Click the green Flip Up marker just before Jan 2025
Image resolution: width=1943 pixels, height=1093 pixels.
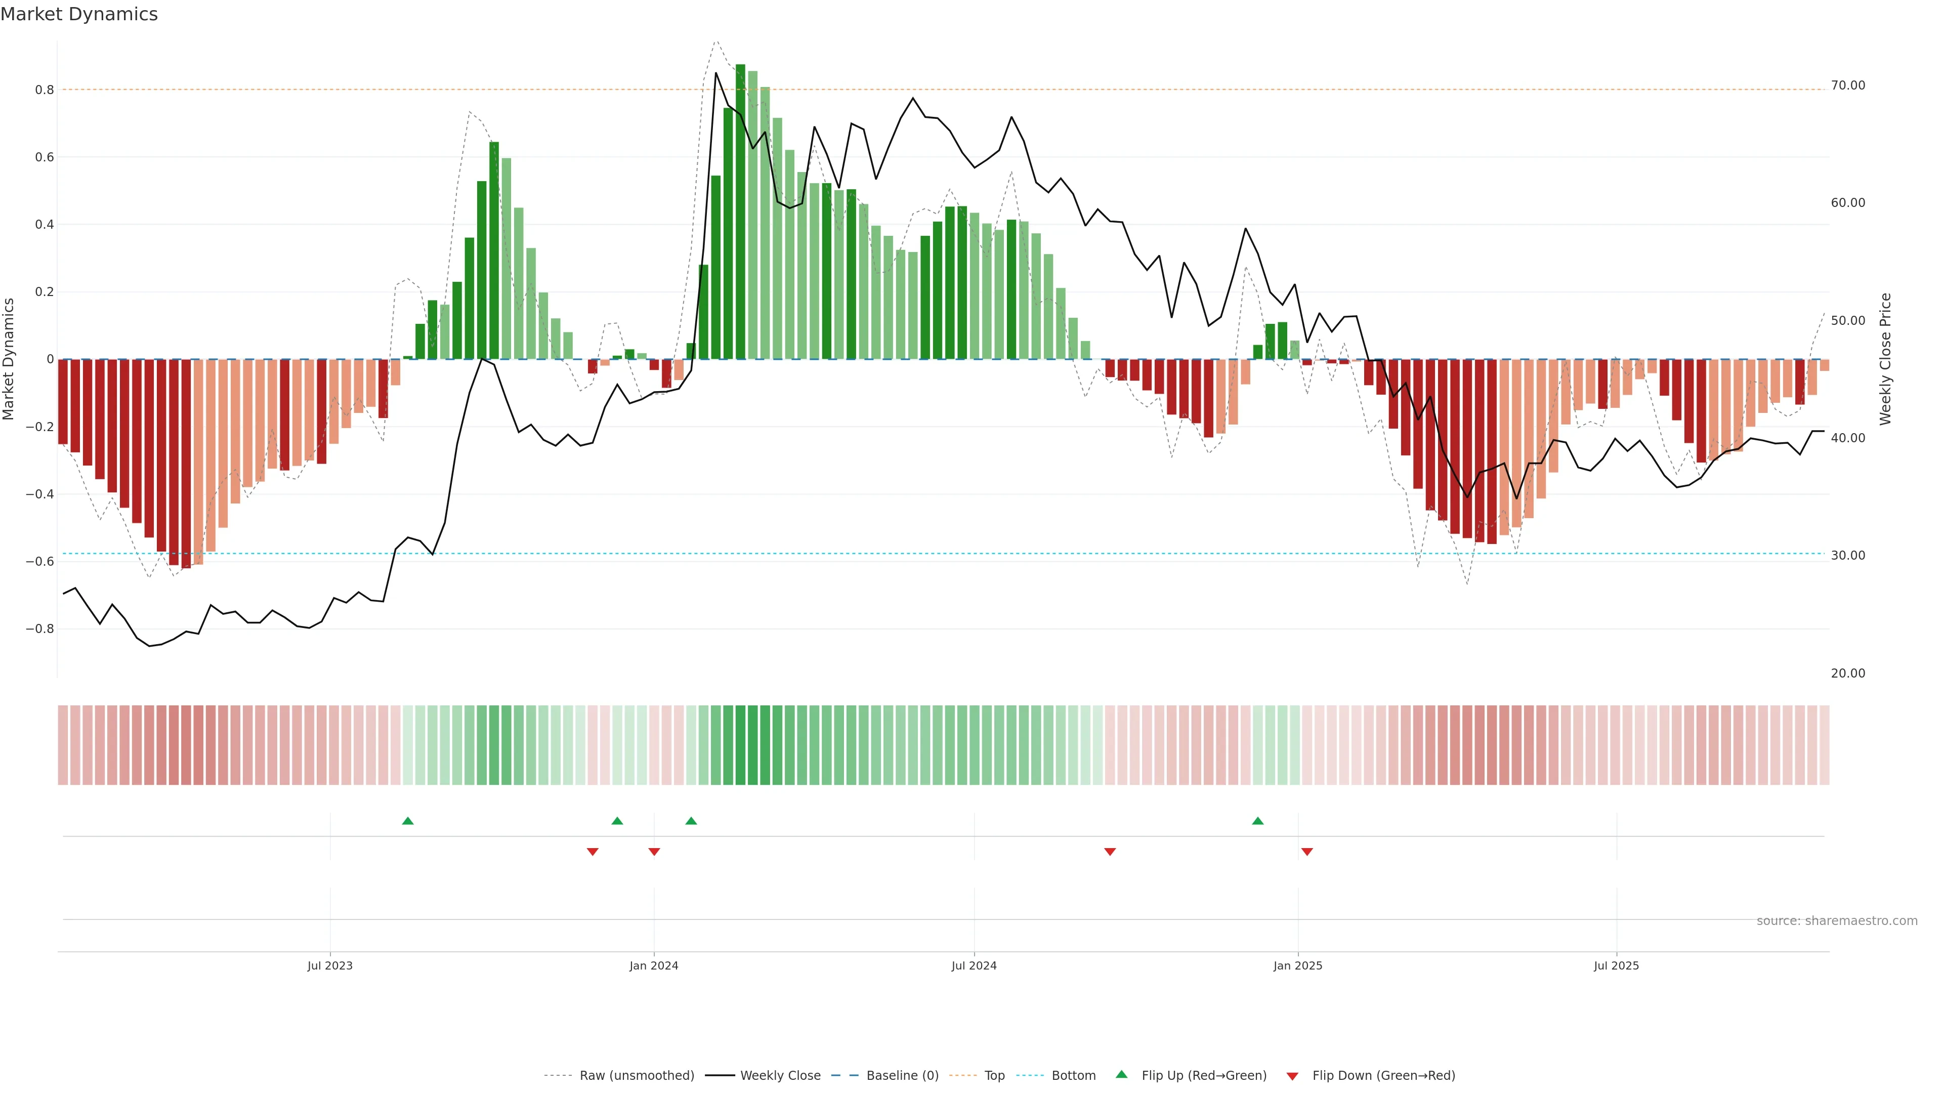tap(1257, 821)
